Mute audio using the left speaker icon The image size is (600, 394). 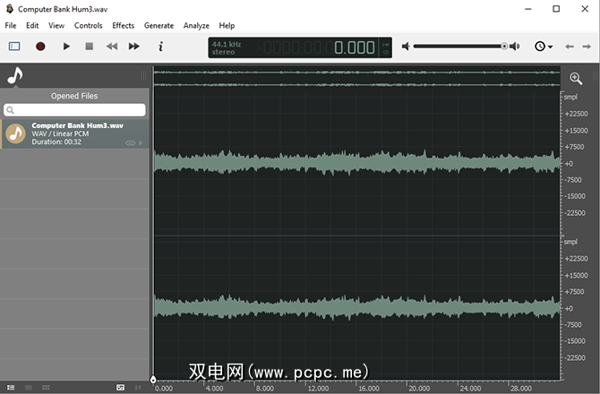click(x=406, y=47)
